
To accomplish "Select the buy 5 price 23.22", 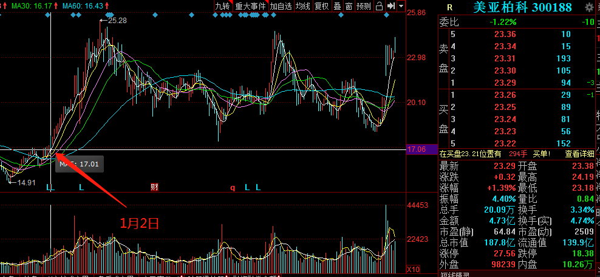I will tap(505, 143).
